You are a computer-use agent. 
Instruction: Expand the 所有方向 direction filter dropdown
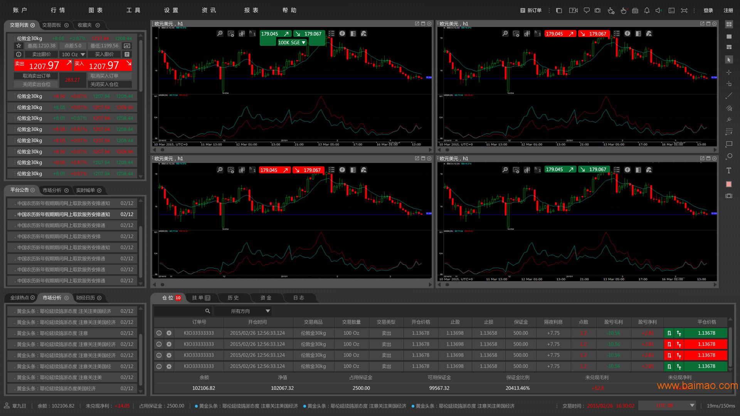pos(243,311)
